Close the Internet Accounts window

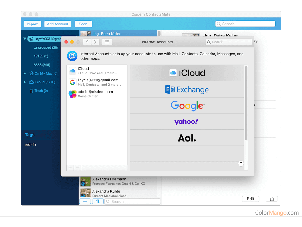coord(66,42)
